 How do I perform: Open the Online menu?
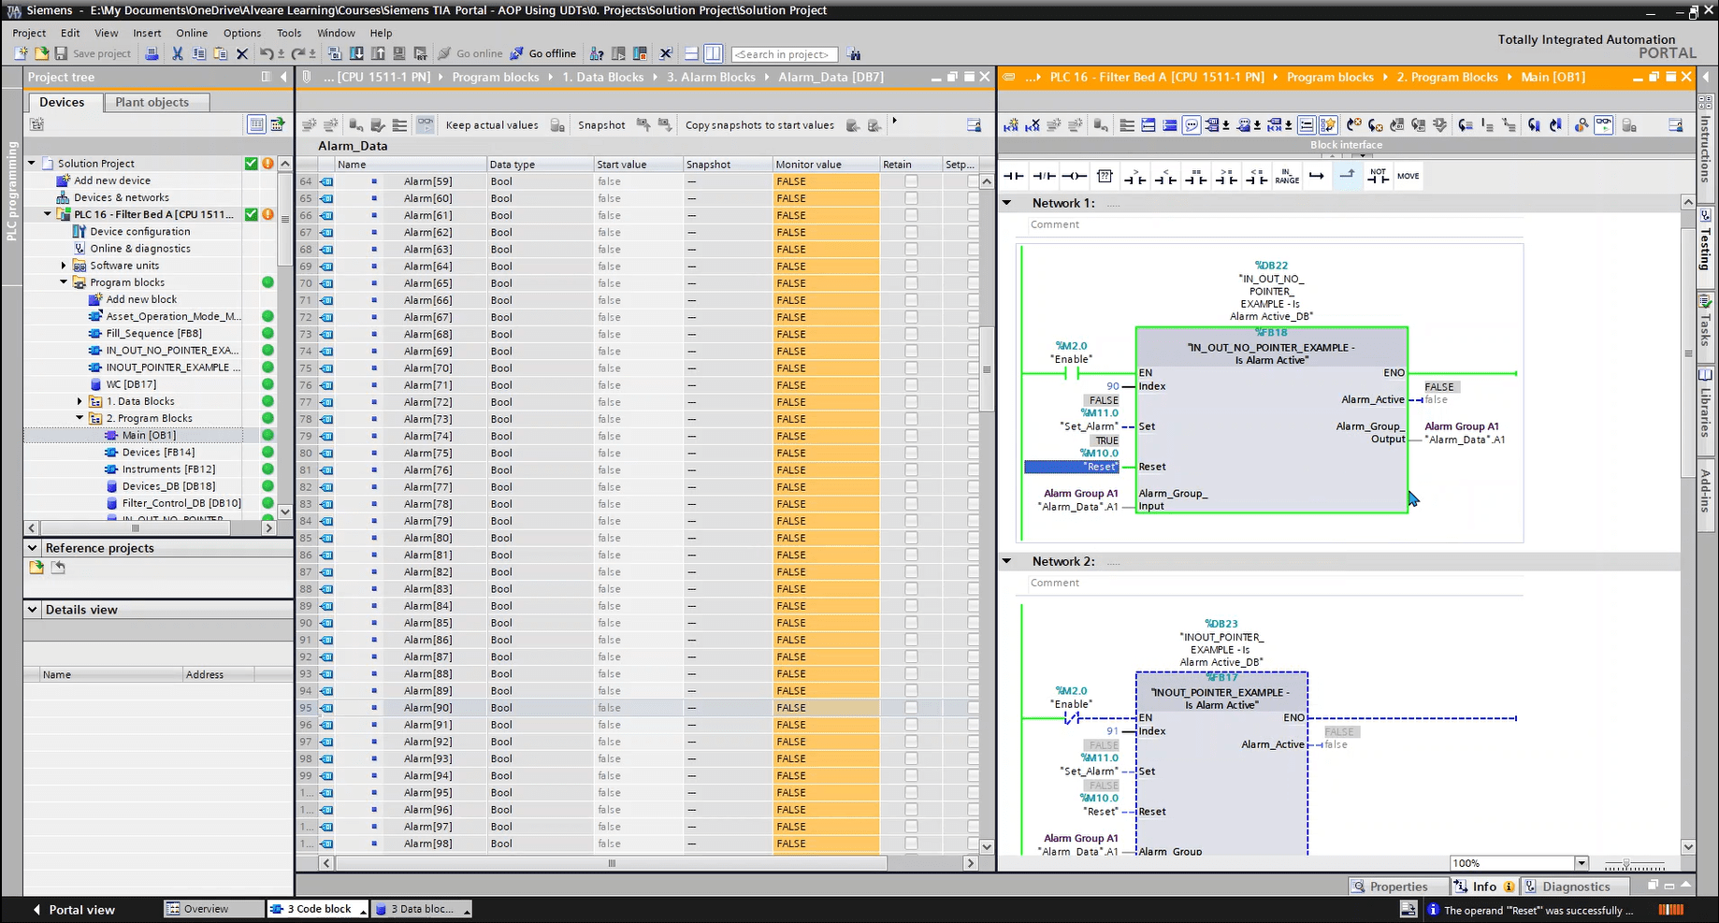pos(192,33)
